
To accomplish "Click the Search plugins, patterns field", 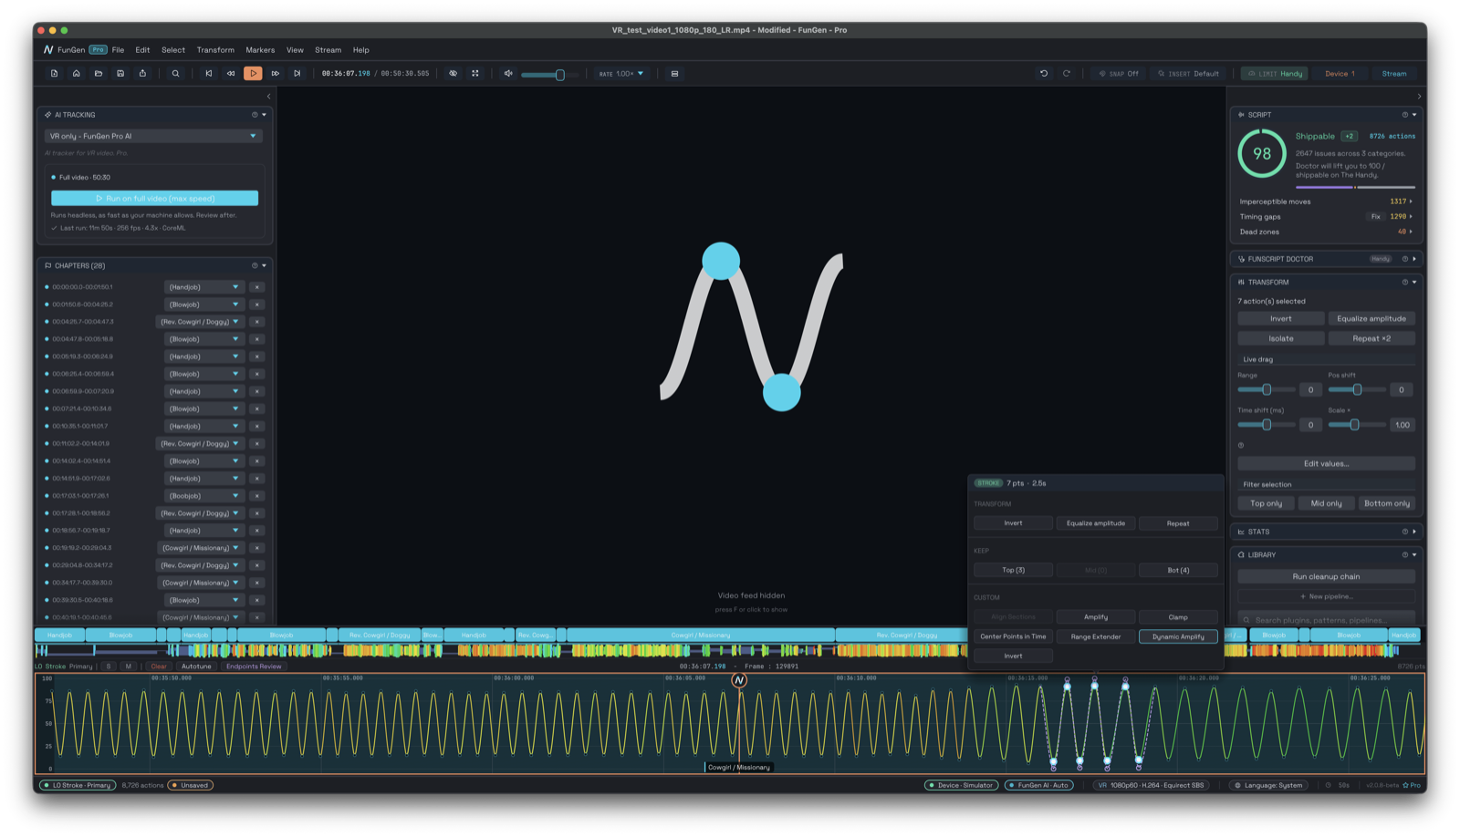I will (x=1326, y=620).
